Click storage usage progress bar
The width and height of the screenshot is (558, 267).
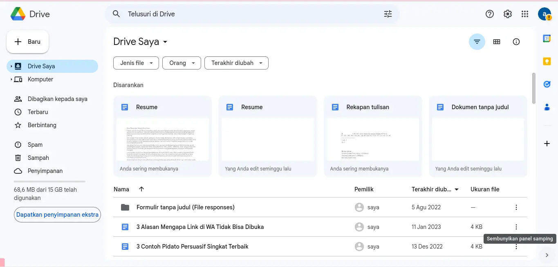click(x=49, y=182)
